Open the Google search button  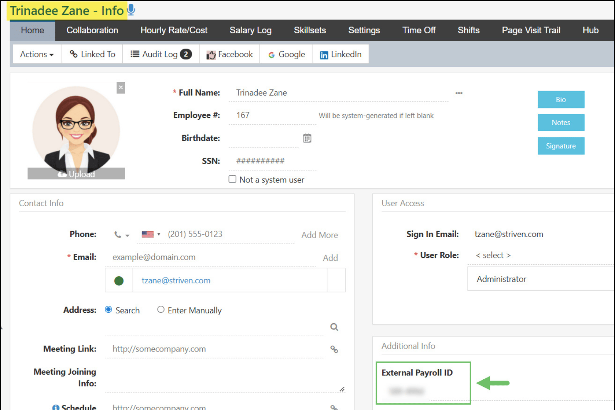[286, 54]
